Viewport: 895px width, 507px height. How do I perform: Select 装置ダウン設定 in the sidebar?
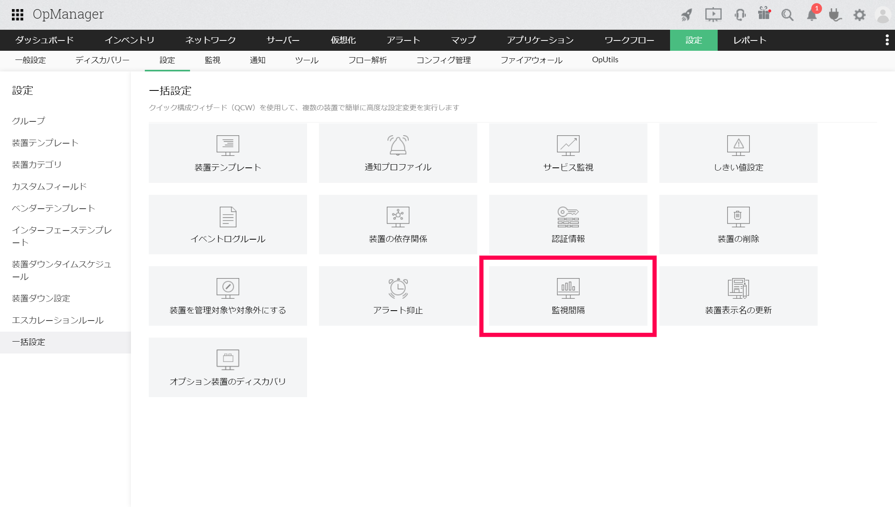coord(41,298)
